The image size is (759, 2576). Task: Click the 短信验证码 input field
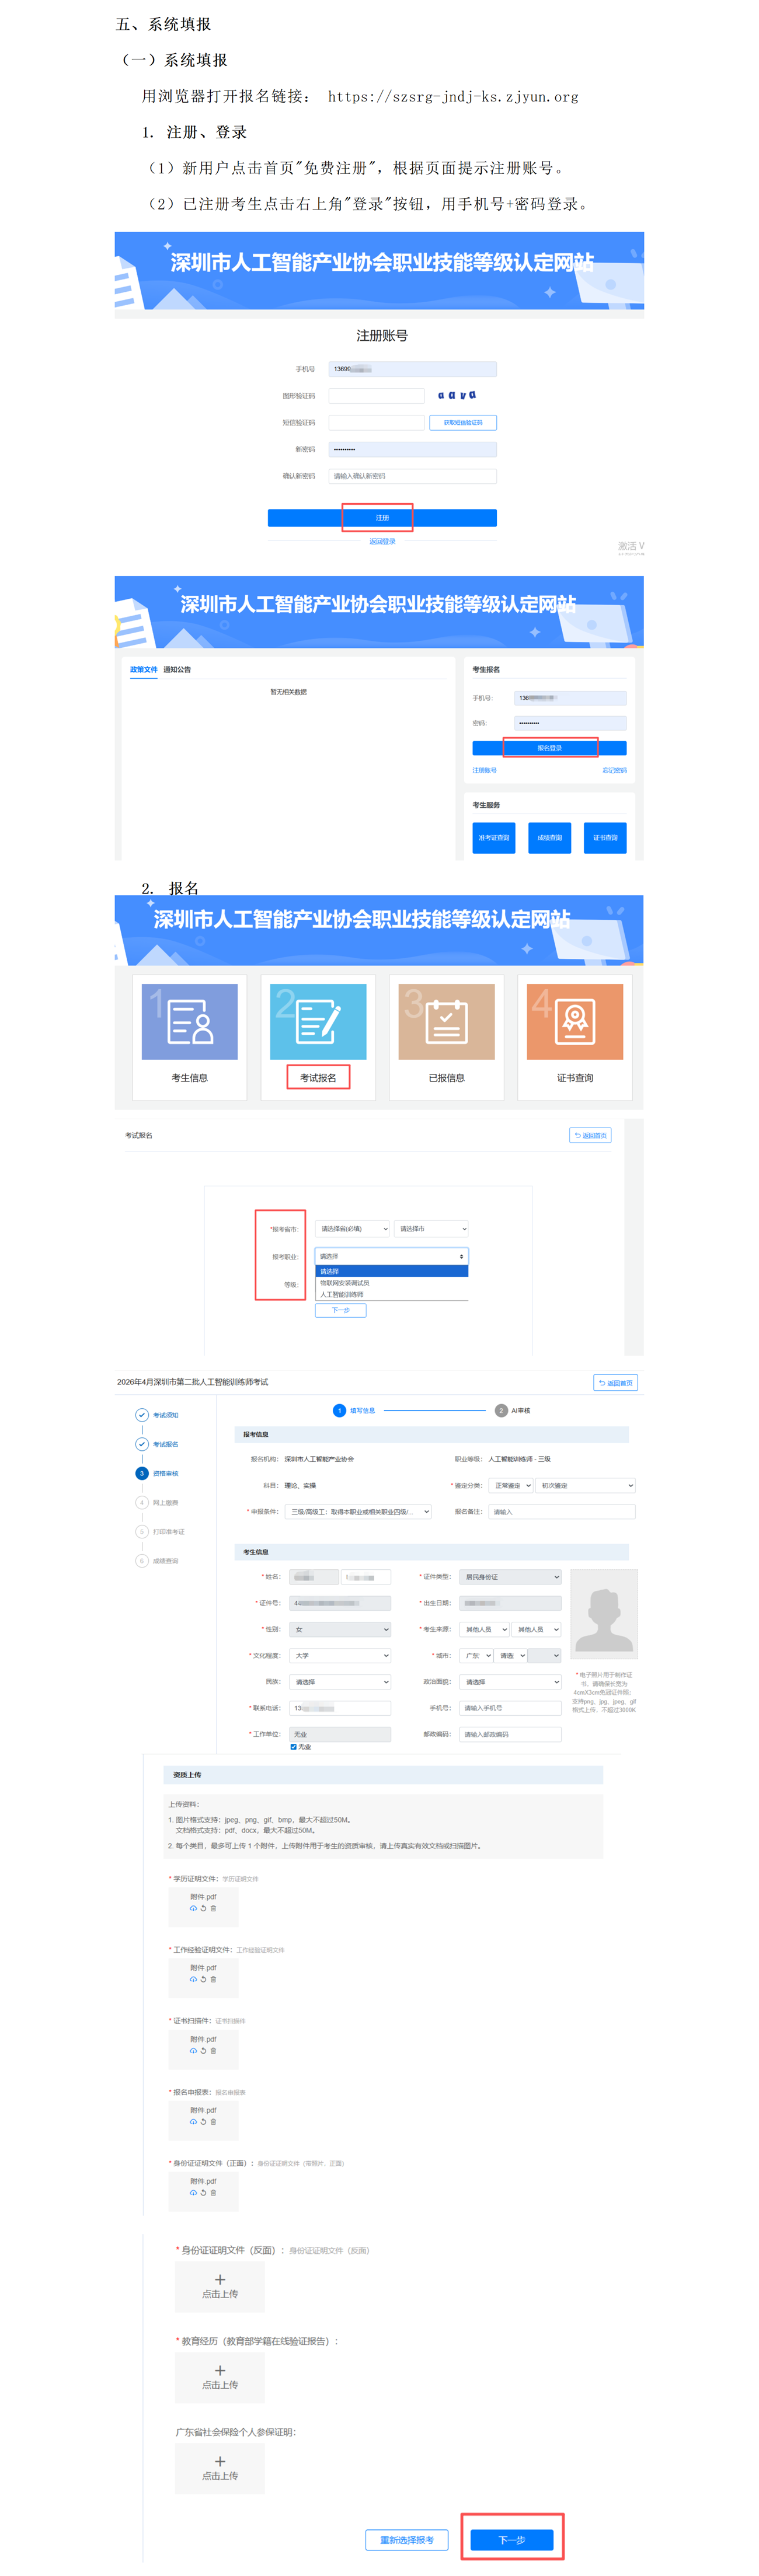[x=377, y=423]
